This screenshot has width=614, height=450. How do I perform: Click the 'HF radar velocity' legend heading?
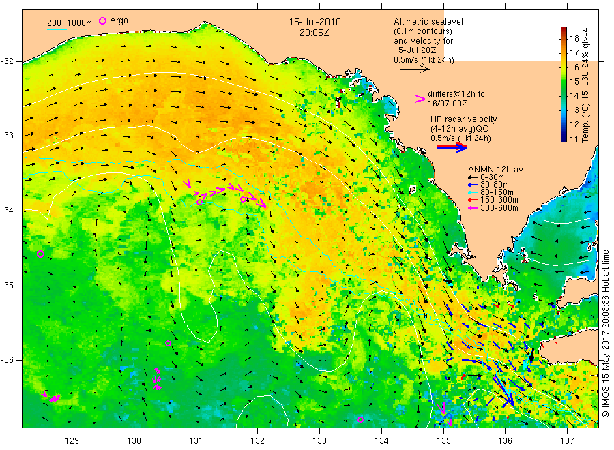tap(464, 119)
